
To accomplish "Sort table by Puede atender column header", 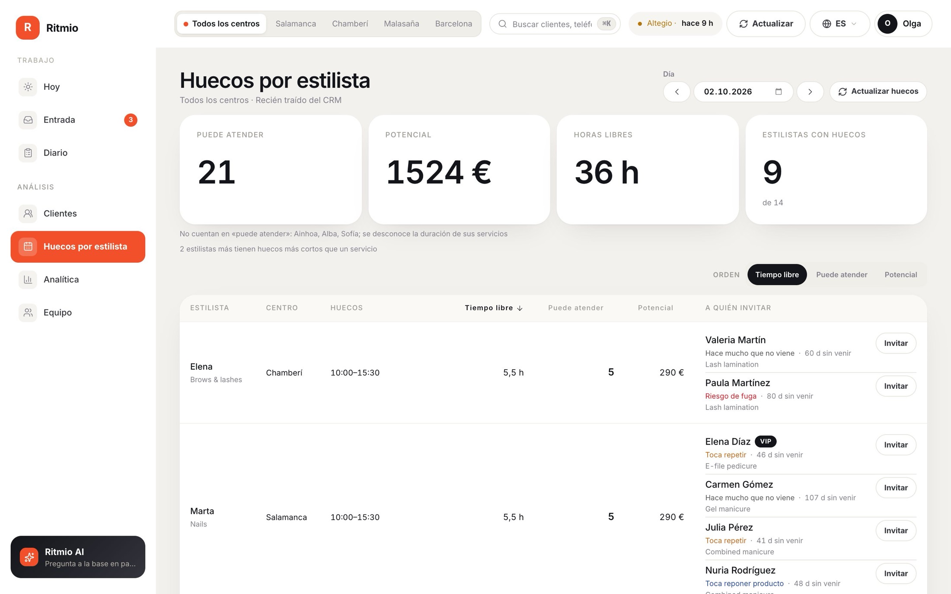I will (575, 308).
